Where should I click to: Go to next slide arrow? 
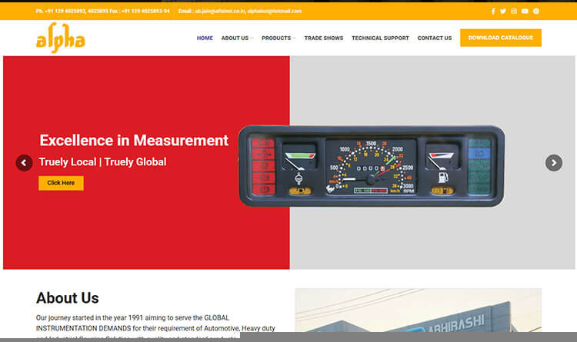click(553, 162)
